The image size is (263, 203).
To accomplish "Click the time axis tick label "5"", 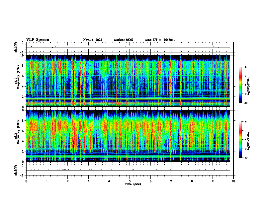I will 130,181.
